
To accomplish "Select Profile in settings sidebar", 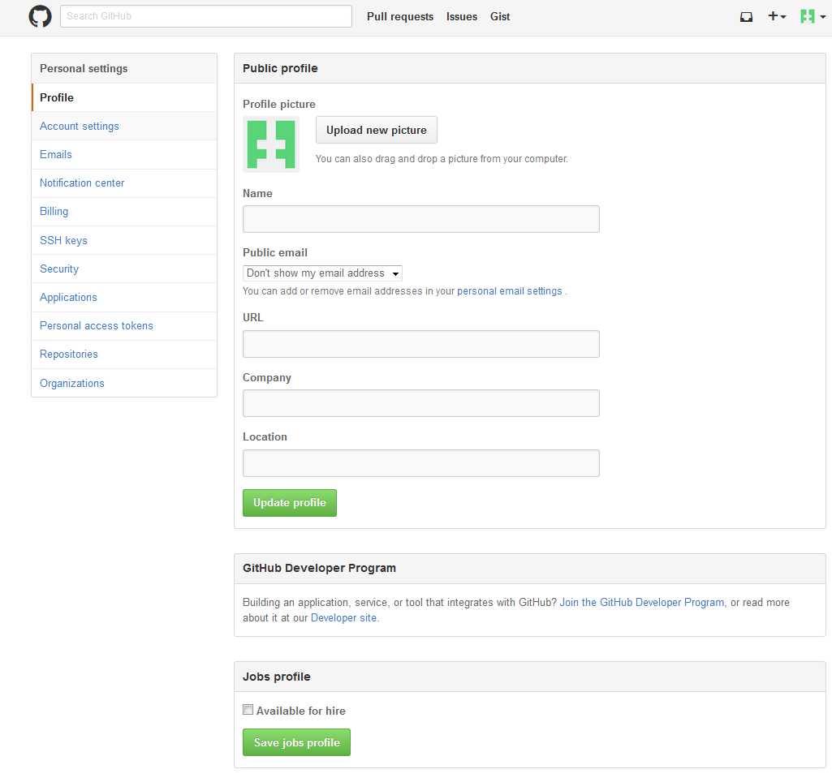I will [x=124, y=97].
